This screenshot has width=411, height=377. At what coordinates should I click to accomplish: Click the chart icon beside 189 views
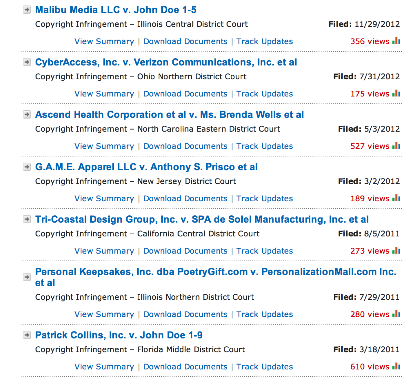[x=397, y=198]
